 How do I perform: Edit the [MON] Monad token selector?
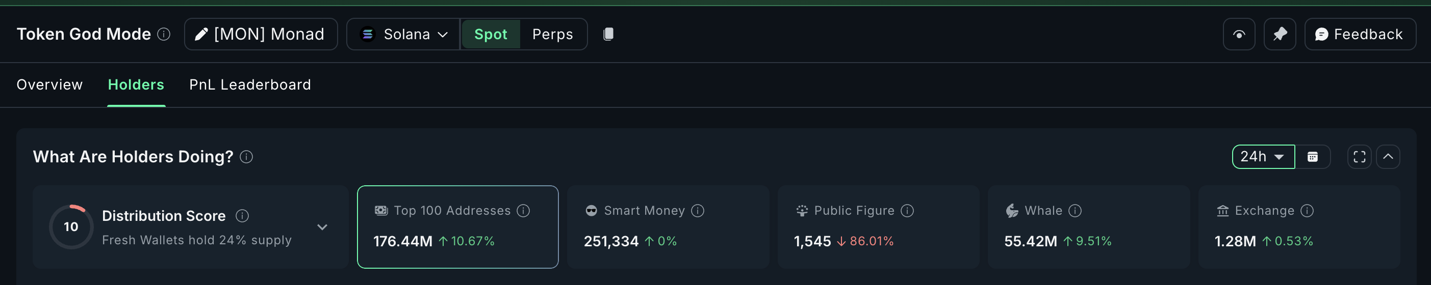[x=261, y=35]
